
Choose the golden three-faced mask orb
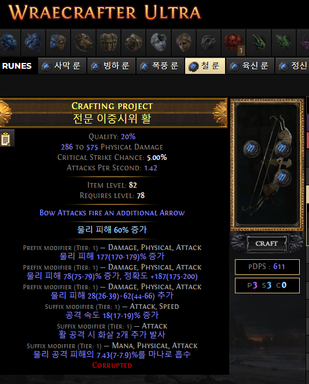tap(108, 43)
